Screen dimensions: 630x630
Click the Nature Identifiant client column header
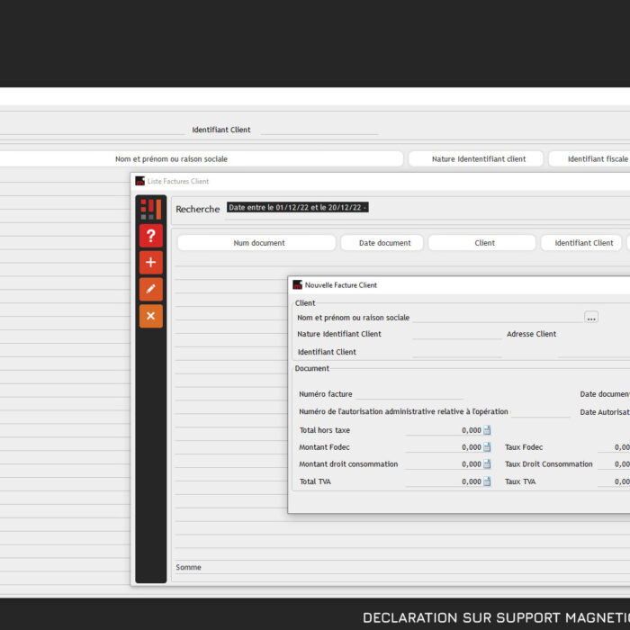[478, 159]
